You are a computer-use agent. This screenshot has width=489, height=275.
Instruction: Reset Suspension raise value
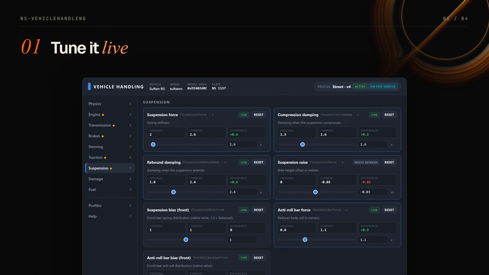[389, 162]
